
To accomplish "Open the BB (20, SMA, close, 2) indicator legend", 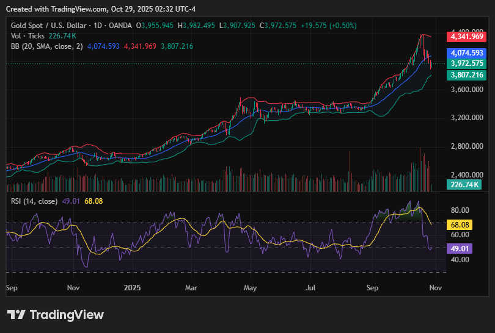I will coord(48,46).
